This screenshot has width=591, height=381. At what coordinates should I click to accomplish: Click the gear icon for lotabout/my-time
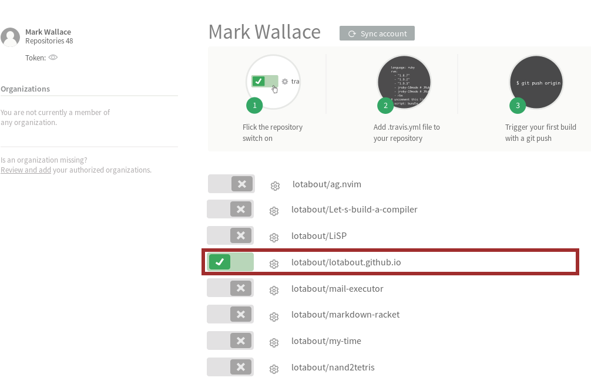pos(274,343)
